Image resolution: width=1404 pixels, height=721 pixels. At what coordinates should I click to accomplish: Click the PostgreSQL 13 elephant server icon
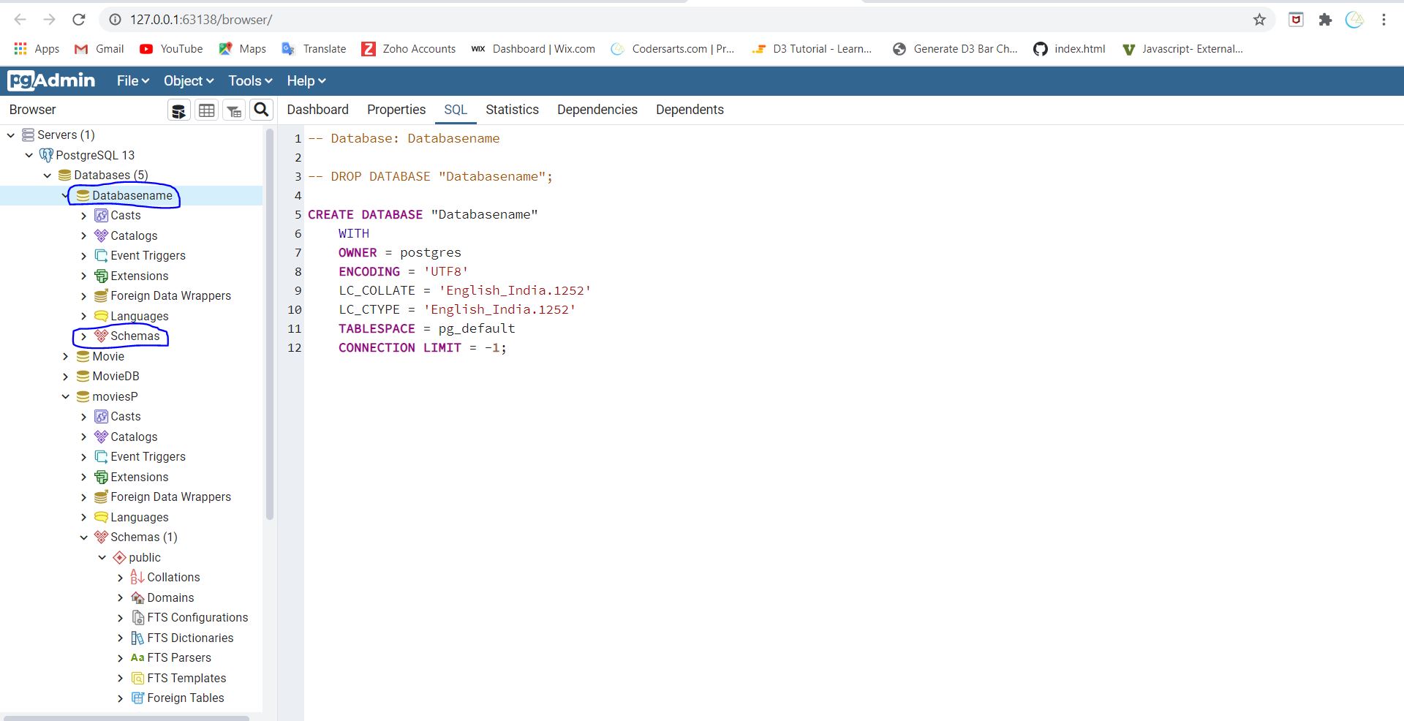[x=46, y=155]
